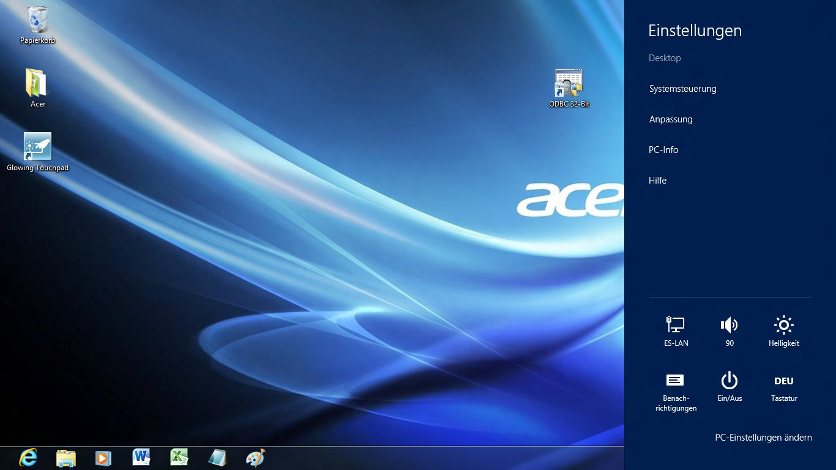Open Paint from the taskbar

(x=255, y=458)
